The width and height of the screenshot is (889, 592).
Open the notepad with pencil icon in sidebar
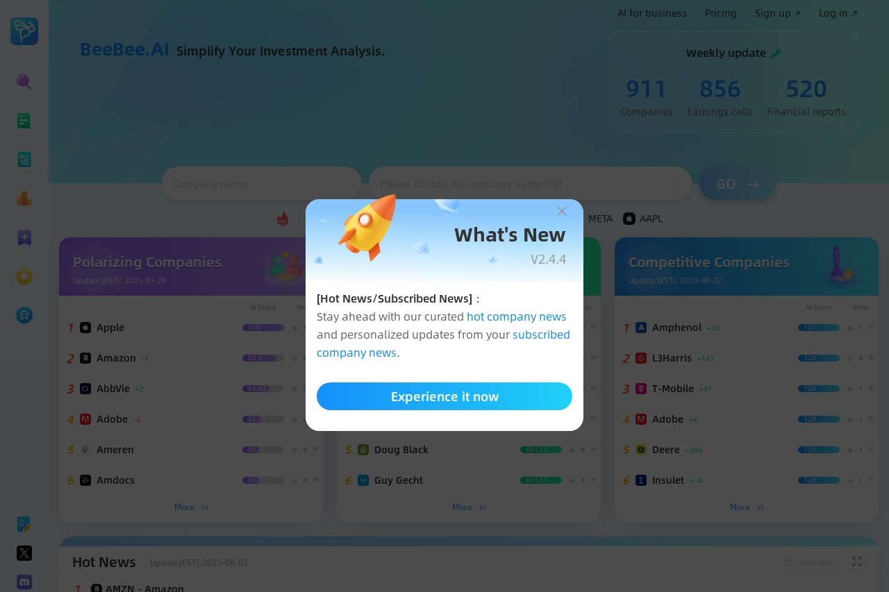24,524
